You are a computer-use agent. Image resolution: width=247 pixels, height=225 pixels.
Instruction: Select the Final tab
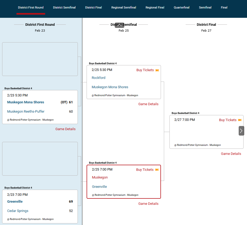click(x=224, y=7)
